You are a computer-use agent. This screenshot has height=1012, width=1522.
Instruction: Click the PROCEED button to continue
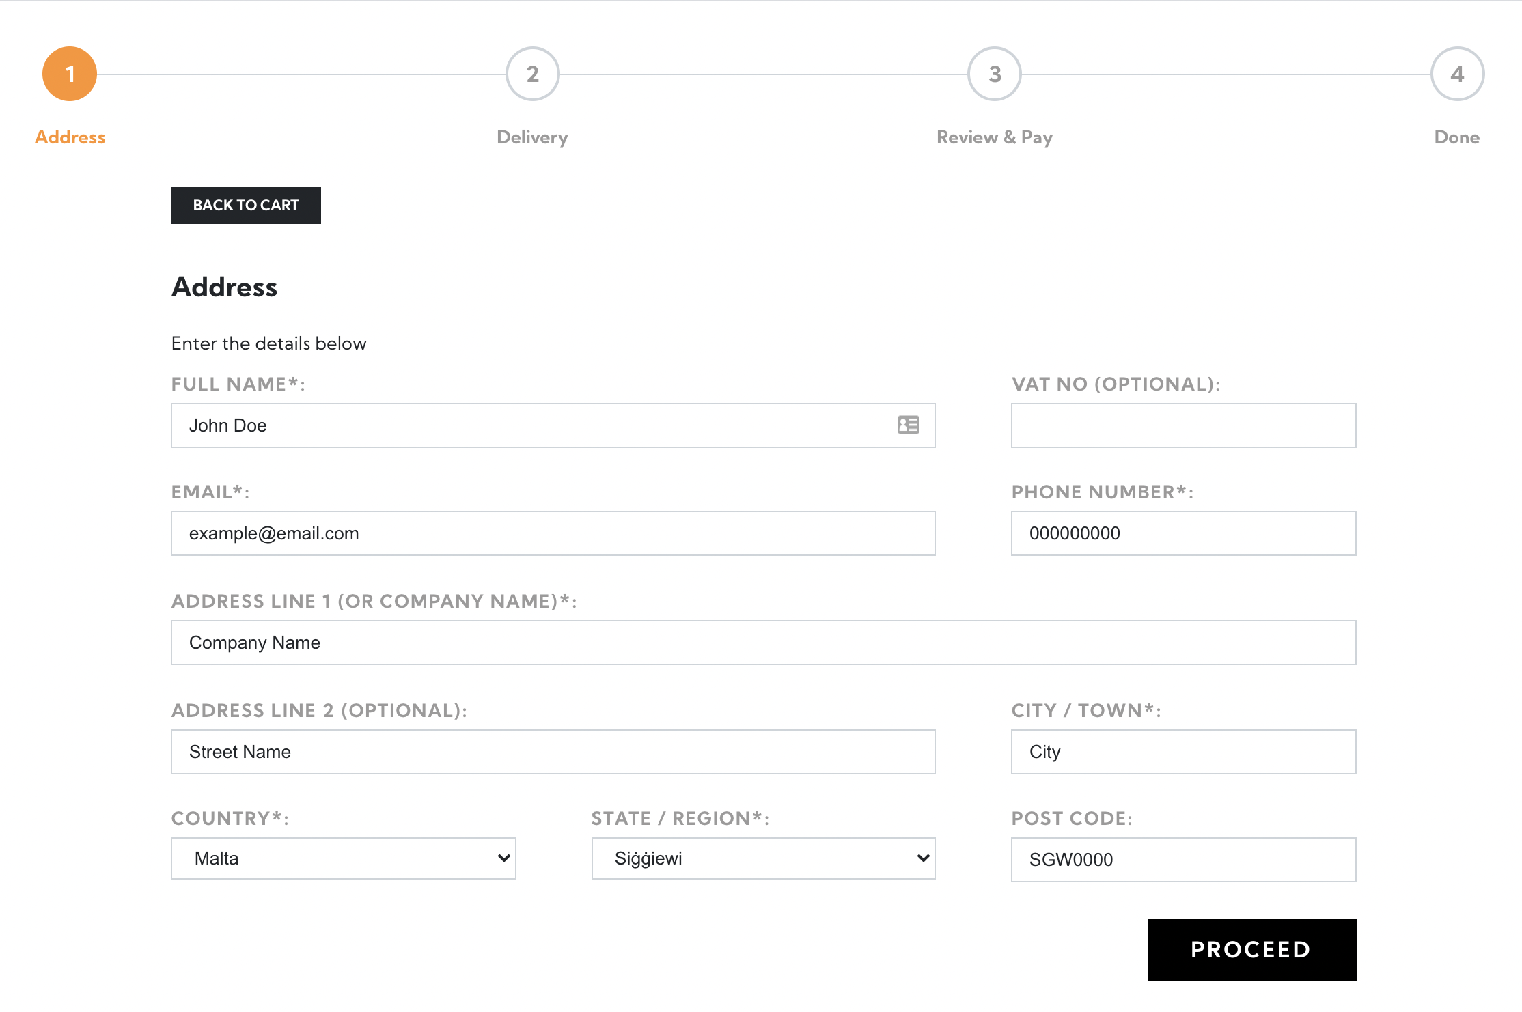click(1251, 950)
